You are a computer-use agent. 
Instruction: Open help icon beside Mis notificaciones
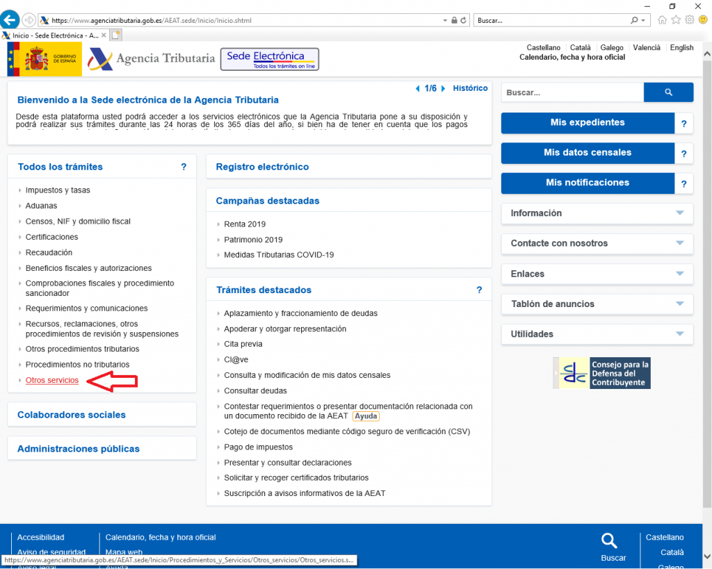pyautogui.click(x=683, y=183)
